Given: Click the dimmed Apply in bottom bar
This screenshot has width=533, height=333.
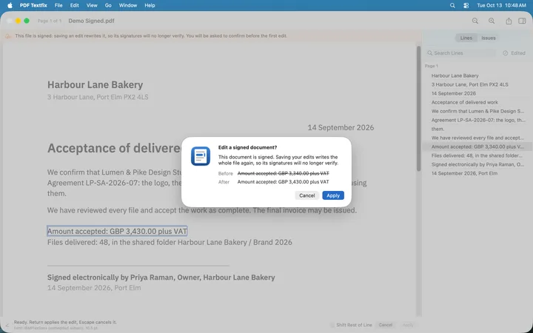Looking at the screenshot, I should click(408, 325).
